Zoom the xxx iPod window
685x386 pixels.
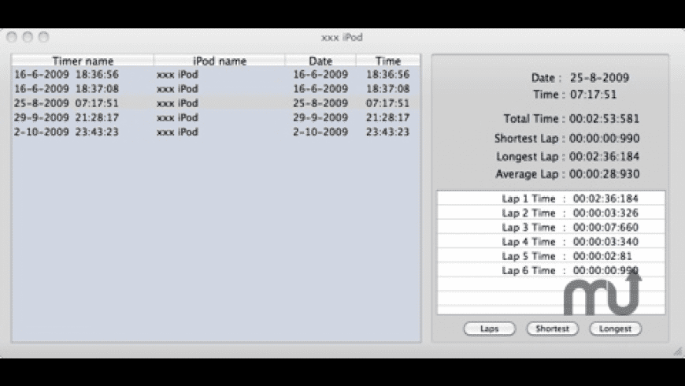43,37
